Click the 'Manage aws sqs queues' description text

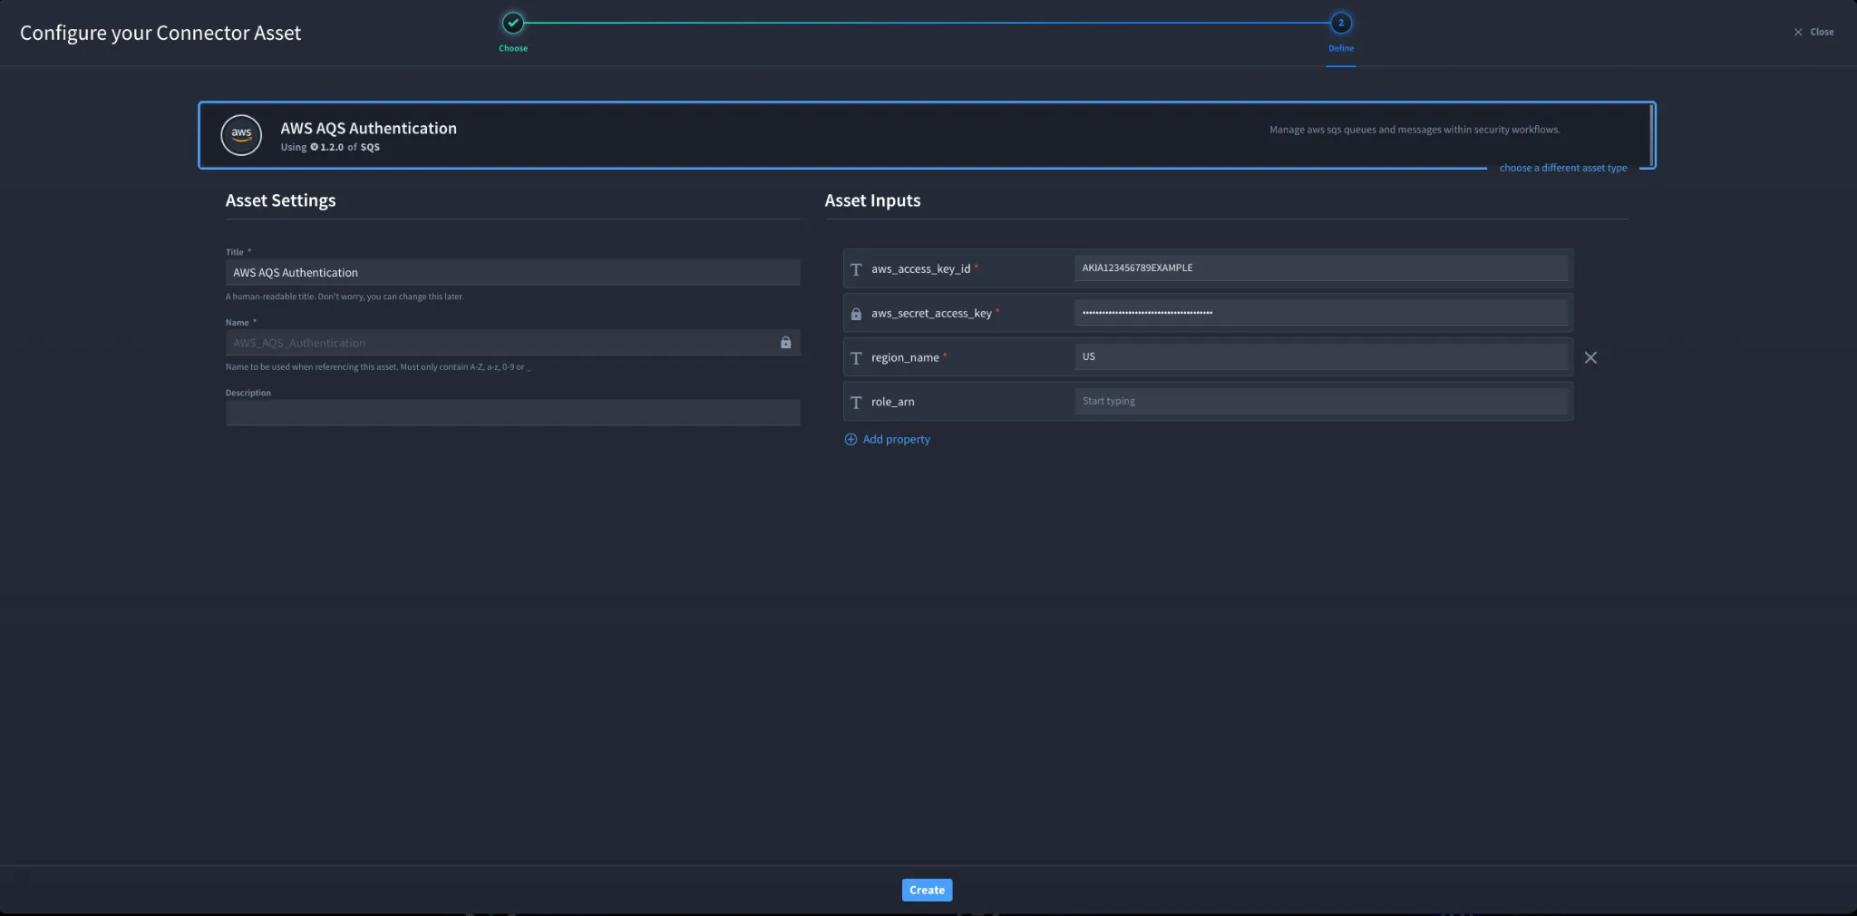coord(1415,130)
